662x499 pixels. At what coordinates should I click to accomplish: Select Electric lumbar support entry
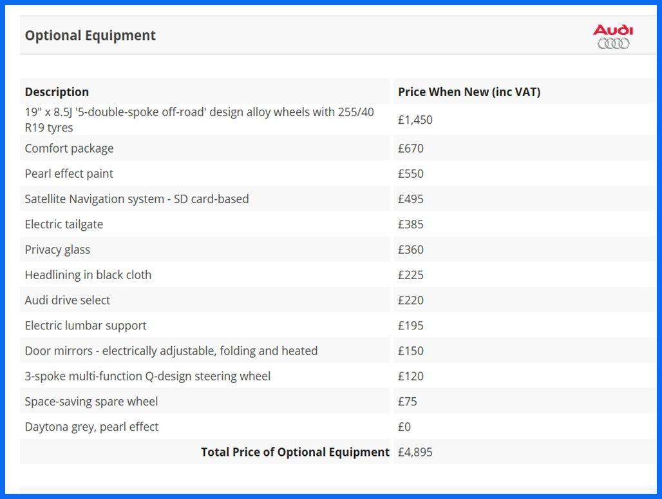[86, 326]
